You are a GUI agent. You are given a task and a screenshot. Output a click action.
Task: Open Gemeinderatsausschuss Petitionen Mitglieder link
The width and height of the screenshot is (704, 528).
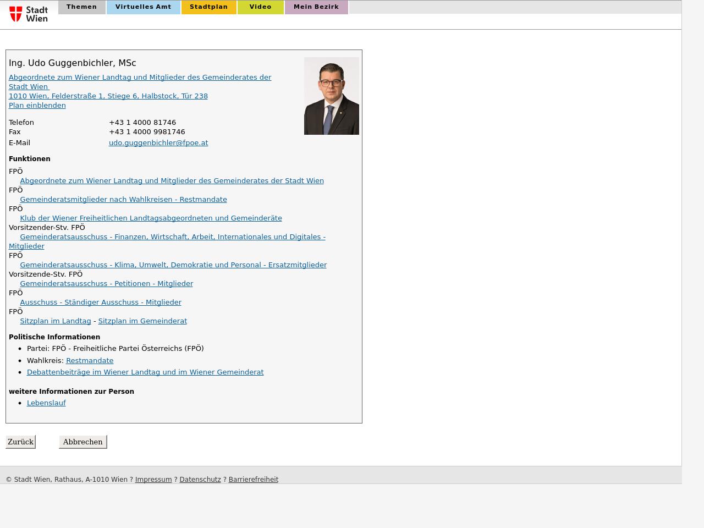[x=106, y=284]
